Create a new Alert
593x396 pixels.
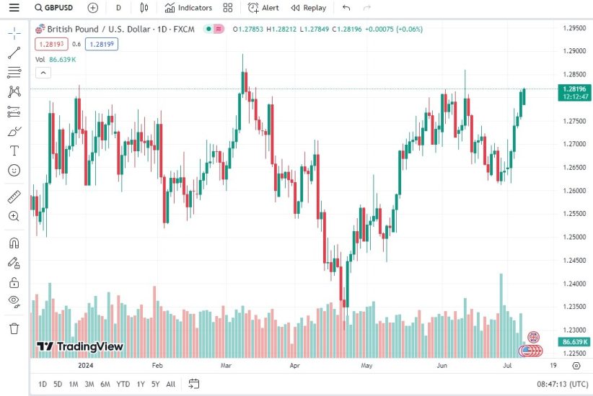pyautogui.click(x=263, y=8)
